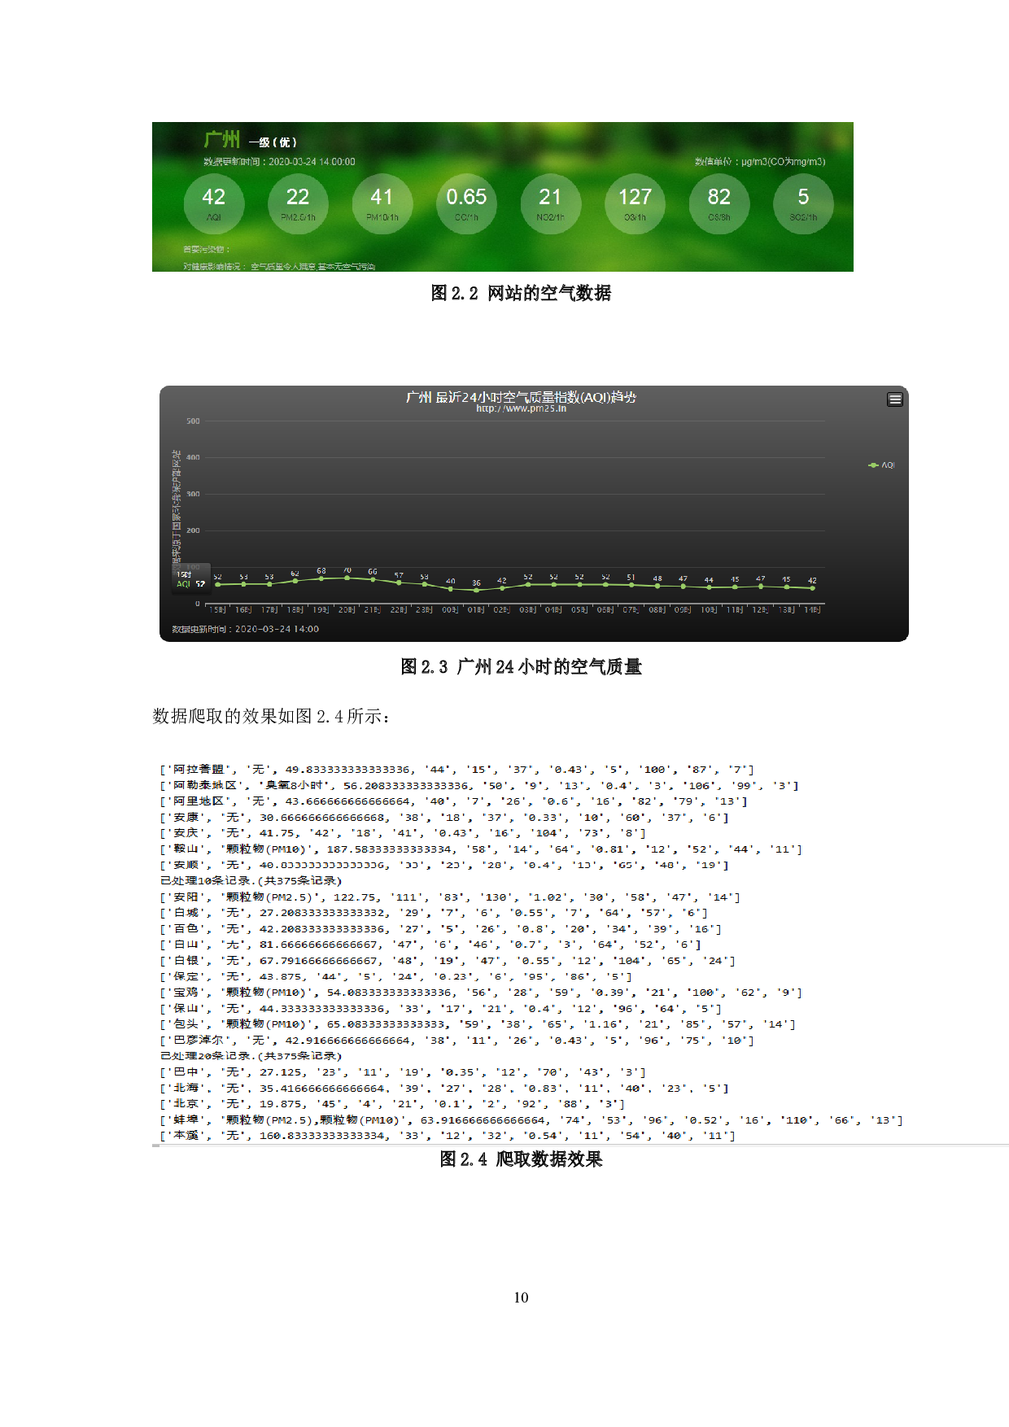This screenshot has height=1427, width=1009.
Task: Click the AQI 42 indicator circle
Action: coord(213,203)
